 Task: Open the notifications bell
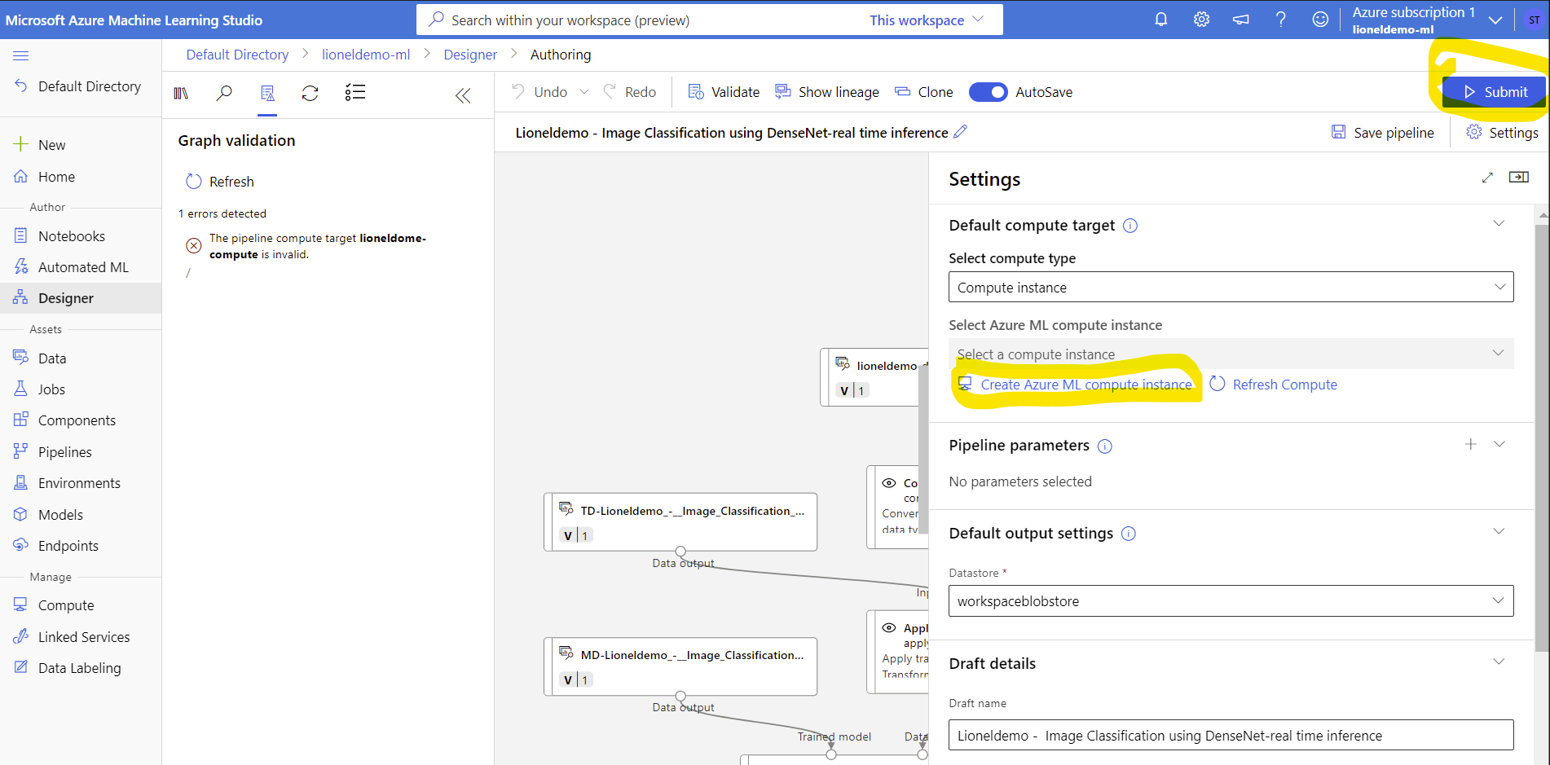tap(1161, 20)
